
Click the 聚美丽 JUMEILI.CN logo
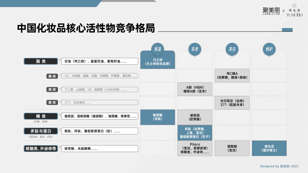pyautogui.click(x=271, y=11)
